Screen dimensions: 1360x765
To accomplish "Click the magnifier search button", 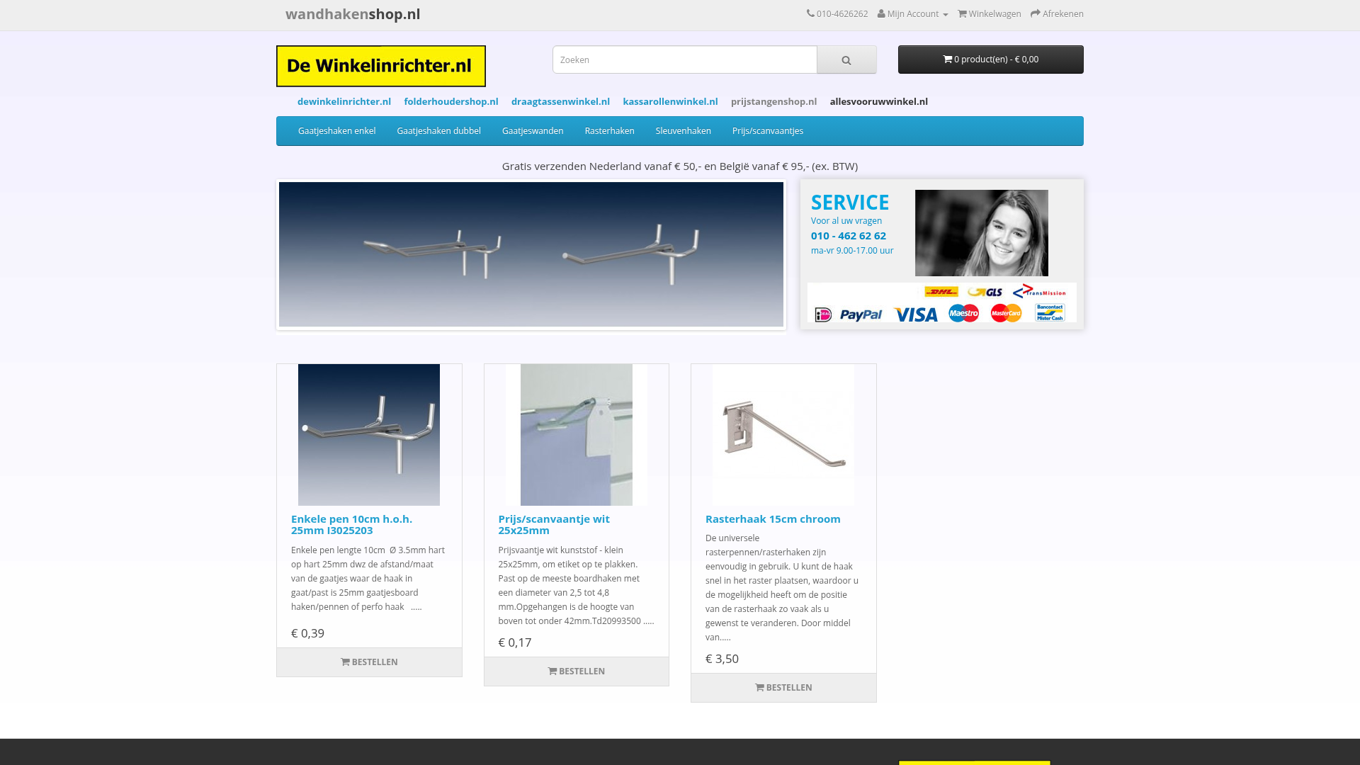I will pos(846,59).
